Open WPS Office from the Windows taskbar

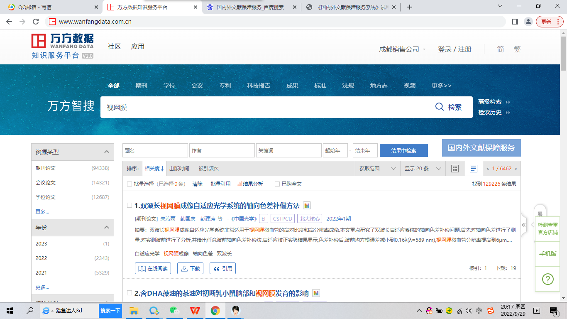(x=195, y=310)
